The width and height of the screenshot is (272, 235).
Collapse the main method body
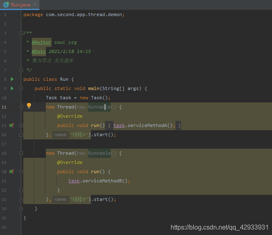21,88
